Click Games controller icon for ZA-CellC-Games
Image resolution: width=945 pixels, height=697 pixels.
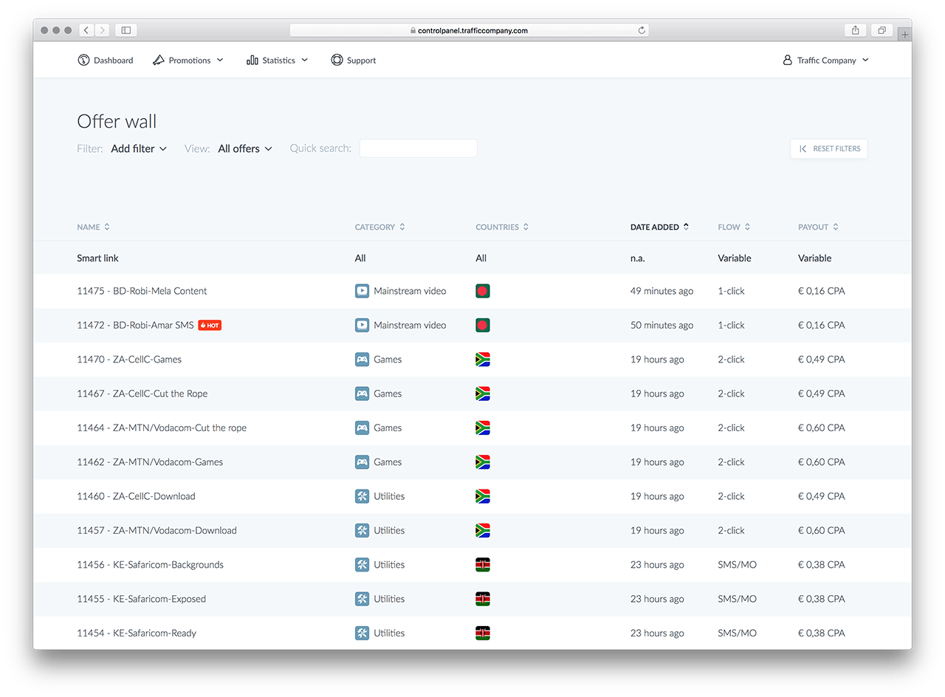pos(362,360)
